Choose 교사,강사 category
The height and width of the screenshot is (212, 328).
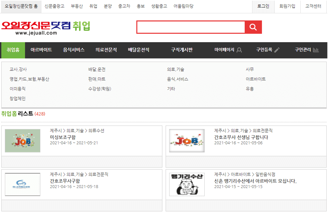(18, 69)
